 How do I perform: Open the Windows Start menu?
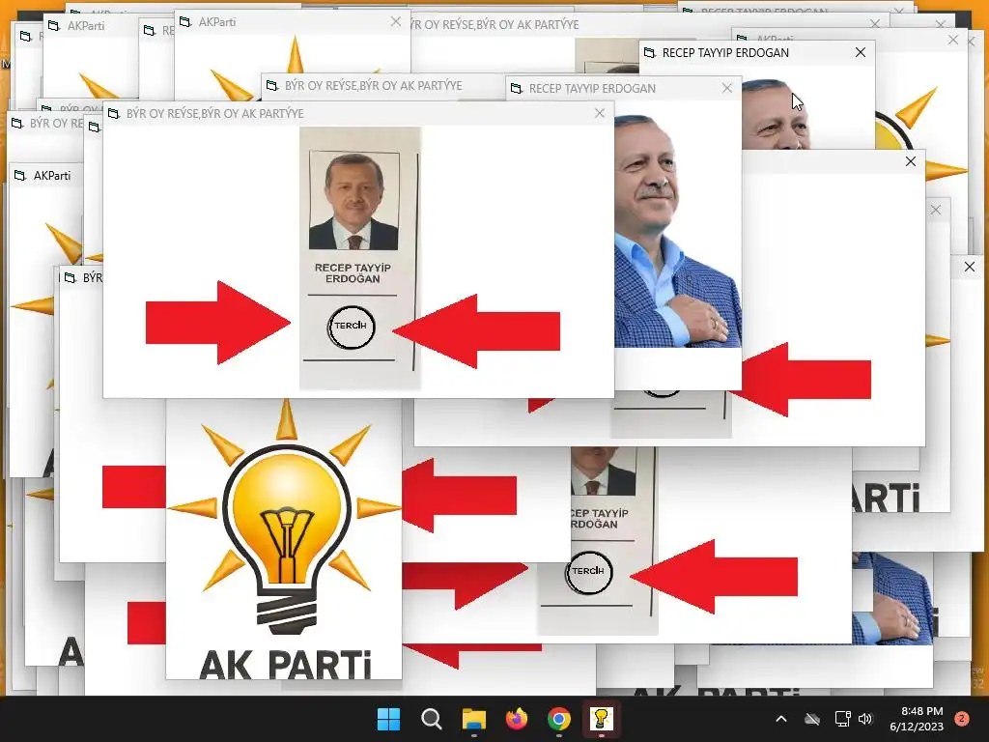[388, 719]
